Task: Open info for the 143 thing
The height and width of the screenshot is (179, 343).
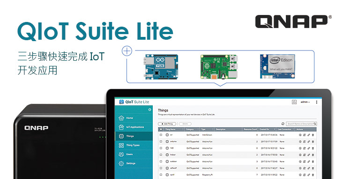Action: [x=300, y=148]
